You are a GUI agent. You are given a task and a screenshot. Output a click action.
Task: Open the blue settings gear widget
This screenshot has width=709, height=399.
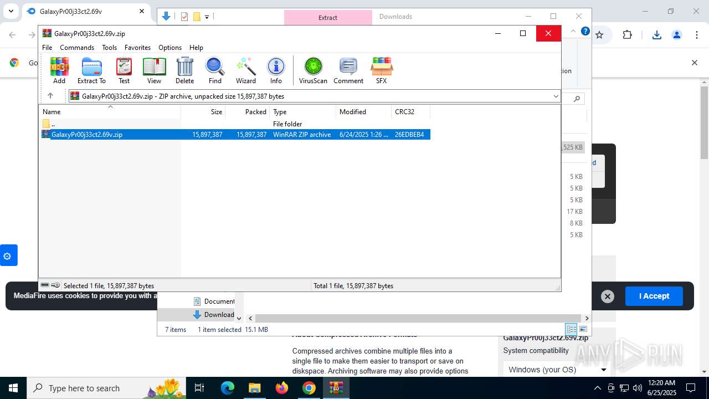tap(8, 255)
